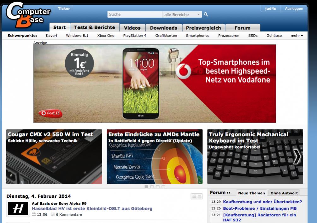Select the third carousel page indicator

158,187
